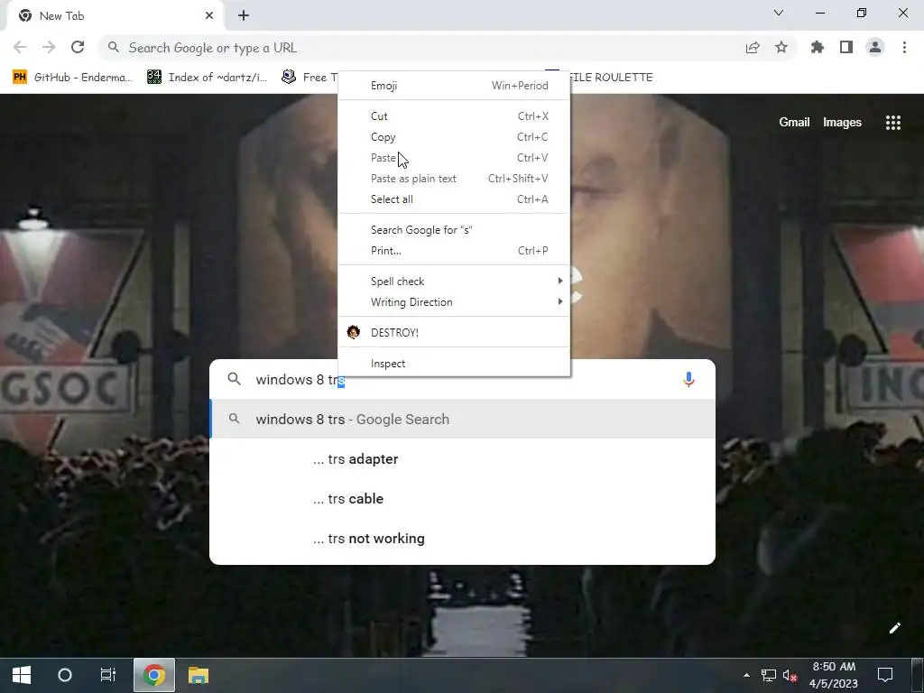Choose Search Google for "s"

454,230
